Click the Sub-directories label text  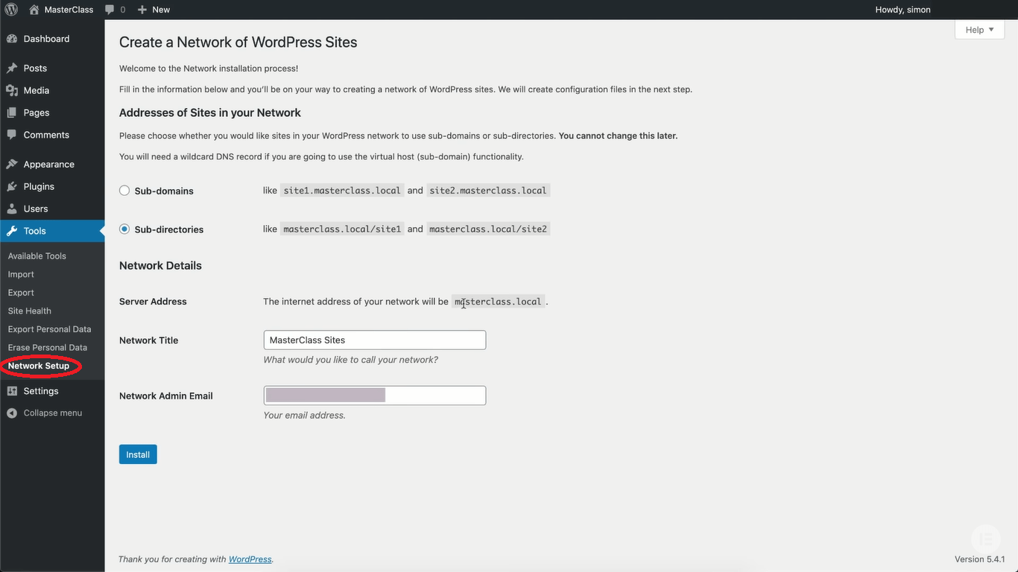click(169, 229)
